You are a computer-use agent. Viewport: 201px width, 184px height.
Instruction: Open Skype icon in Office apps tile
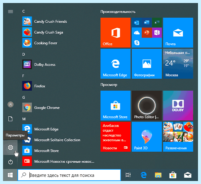[x=137, y=43]
